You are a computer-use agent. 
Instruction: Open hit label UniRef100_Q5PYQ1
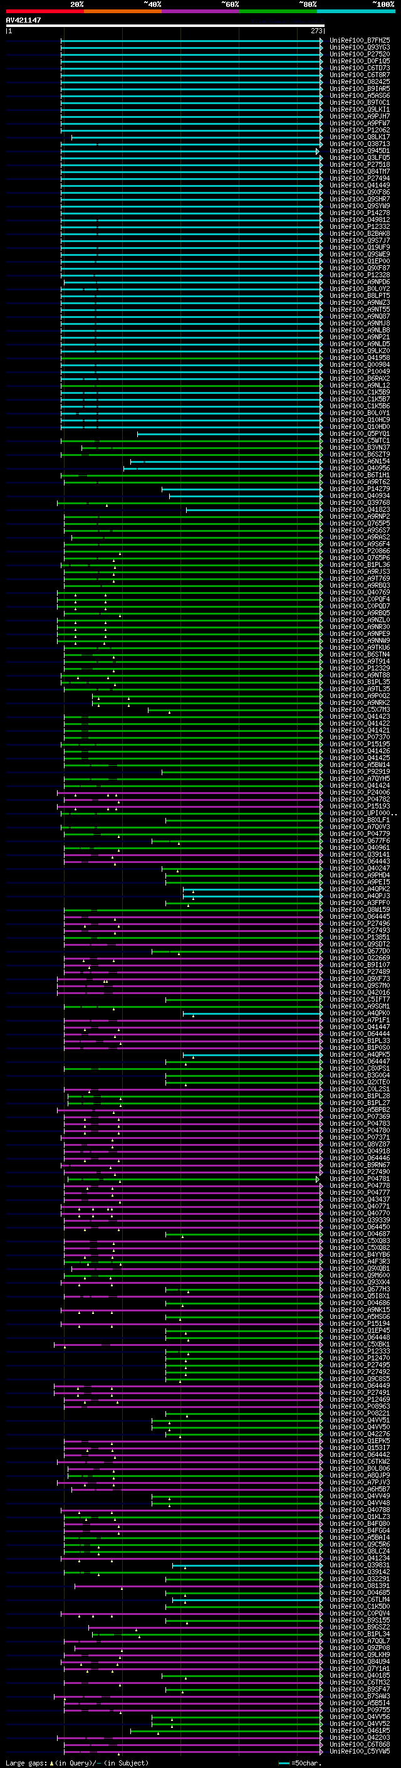(x=360, y=434)
